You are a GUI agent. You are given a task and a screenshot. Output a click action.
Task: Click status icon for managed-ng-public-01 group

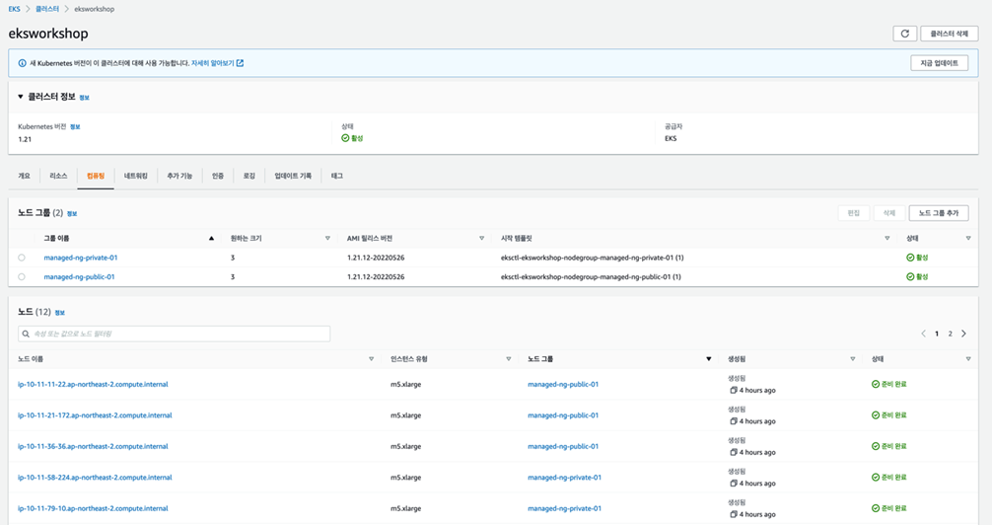pos(910,276)
